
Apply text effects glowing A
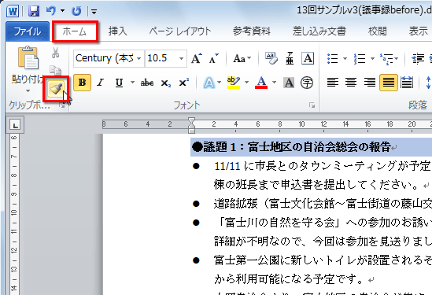point(209,83)
